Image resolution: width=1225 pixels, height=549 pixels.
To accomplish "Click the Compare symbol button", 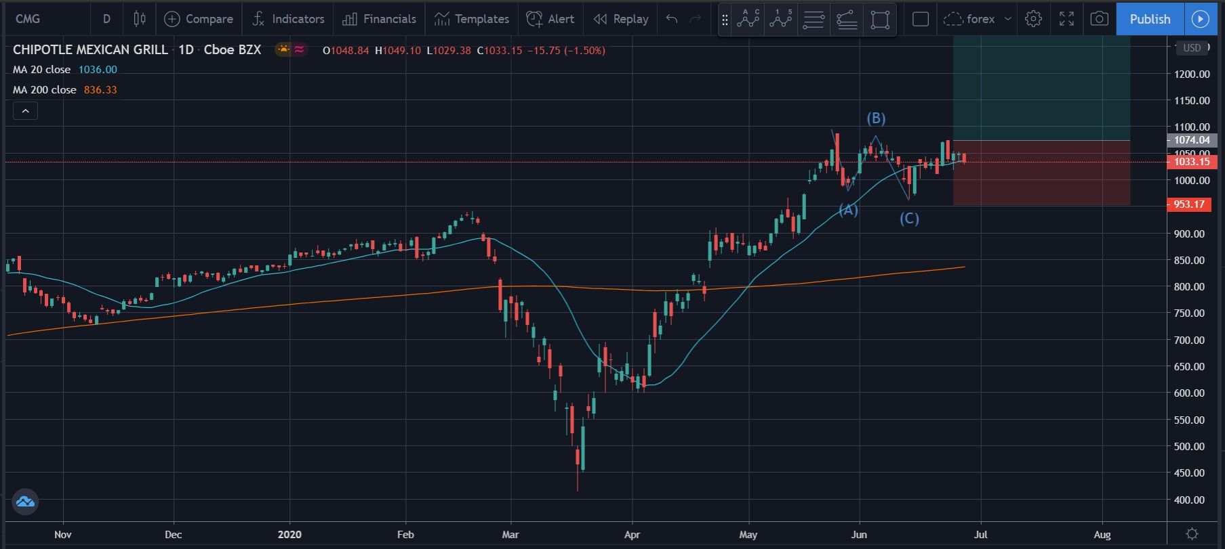I will [199, 19].
